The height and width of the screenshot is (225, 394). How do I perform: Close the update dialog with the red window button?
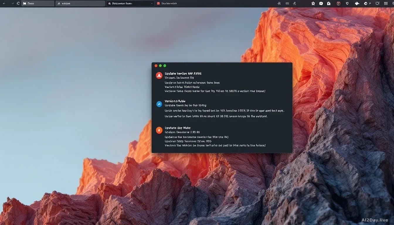click(156, 66)
